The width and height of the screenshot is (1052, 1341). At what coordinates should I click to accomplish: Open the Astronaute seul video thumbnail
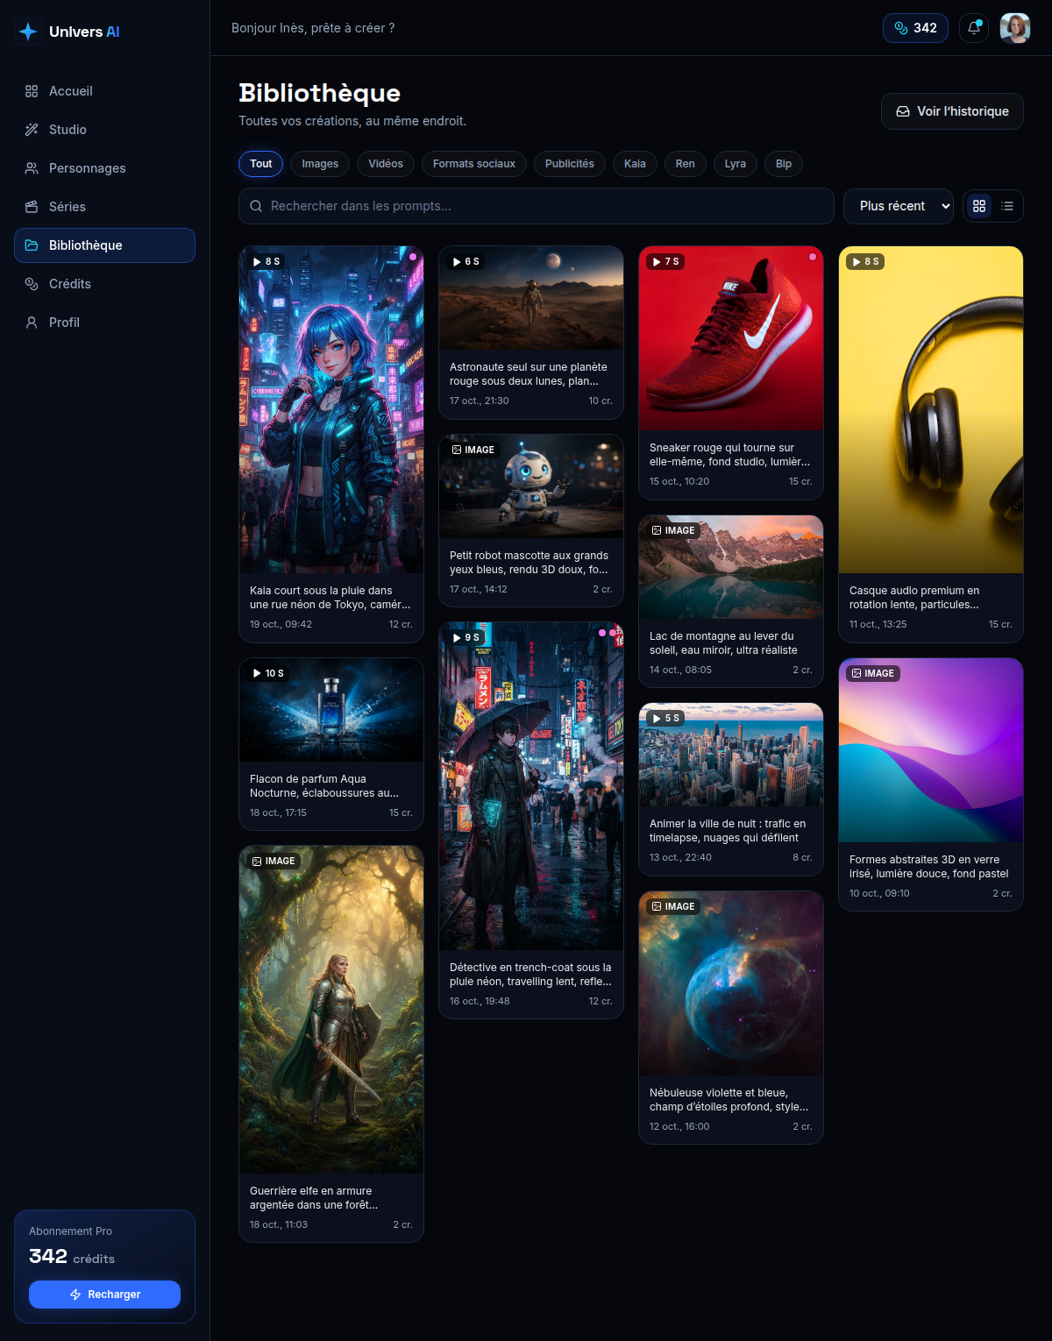click(x=531, y=298)
